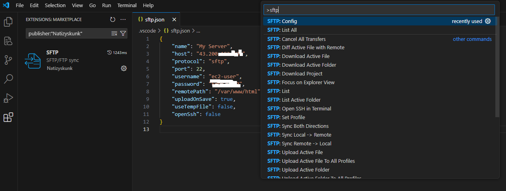
Task: Run SFTP: Diff Active File with Remote
Action: [379, 47]
